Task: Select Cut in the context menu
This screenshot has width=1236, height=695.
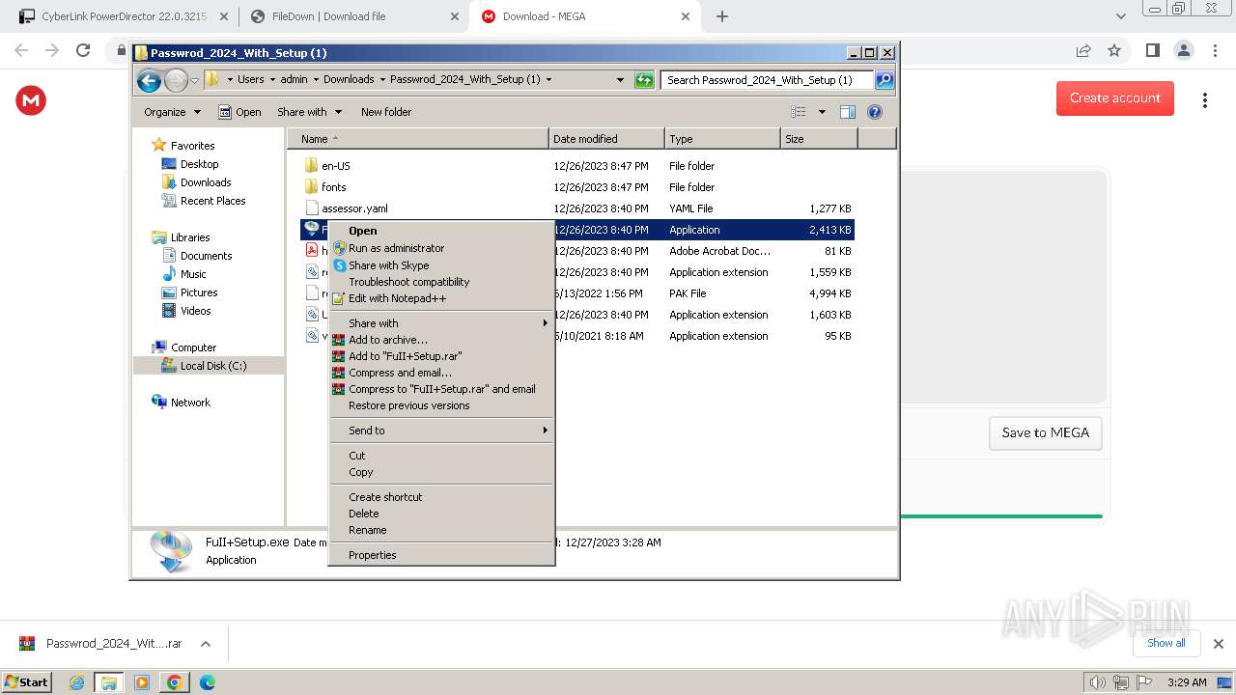Action: tap(441, 456)
